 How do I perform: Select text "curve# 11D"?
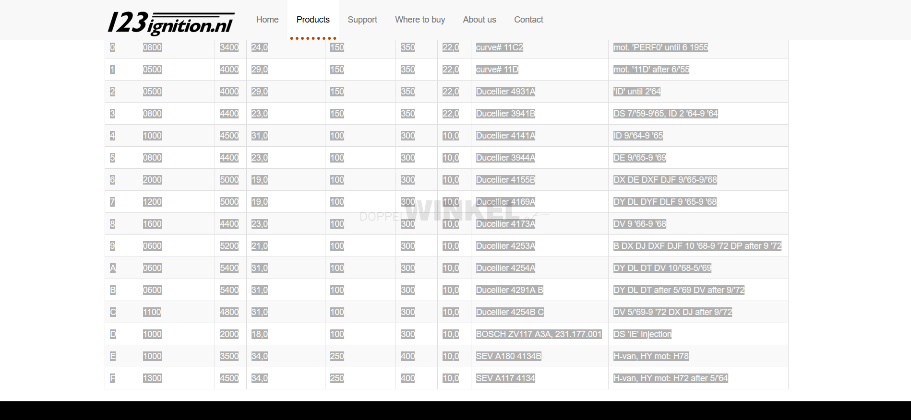[497, 70]
